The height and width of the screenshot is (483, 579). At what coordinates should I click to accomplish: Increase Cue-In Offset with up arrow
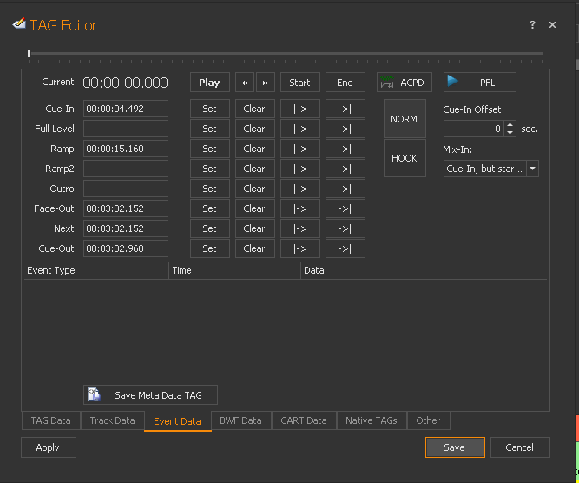click(x=510, y=125)
